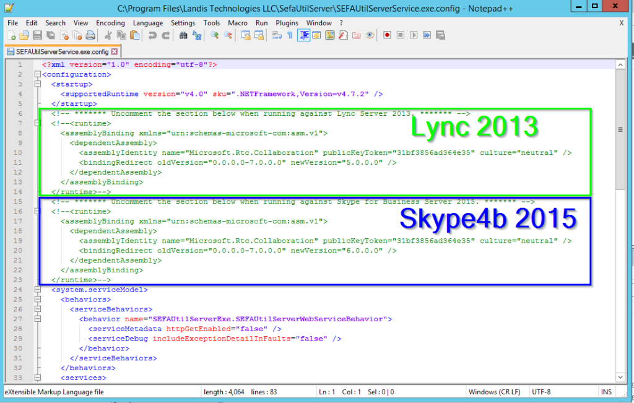Image resolution: width=634 pixels, height=403 pixels.
Task: Collapse the comment fold on line 7
Action: coord(38,123)
